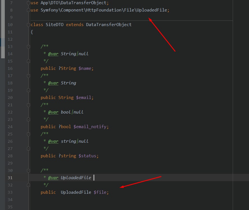Click the fold end marker at line 15
Screen dimensions: 249x210
28,61
